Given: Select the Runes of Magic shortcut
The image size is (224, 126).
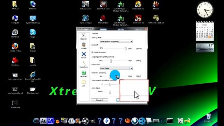Looking at the screenshot, I should [85, 19].
